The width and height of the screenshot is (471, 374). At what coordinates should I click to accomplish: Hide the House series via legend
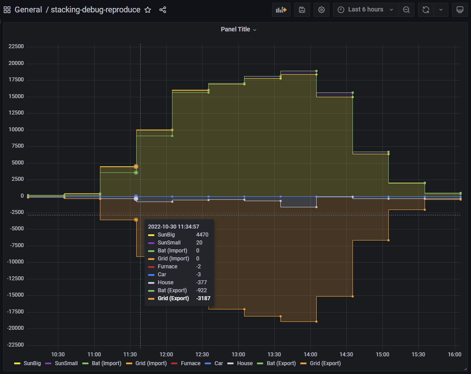244,363
